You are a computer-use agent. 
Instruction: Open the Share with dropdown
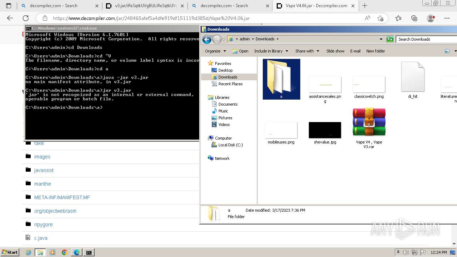point(307,51)
